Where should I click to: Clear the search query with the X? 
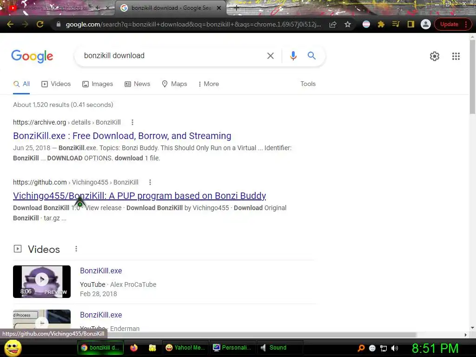pyautogui.click(x=271, y=56)
